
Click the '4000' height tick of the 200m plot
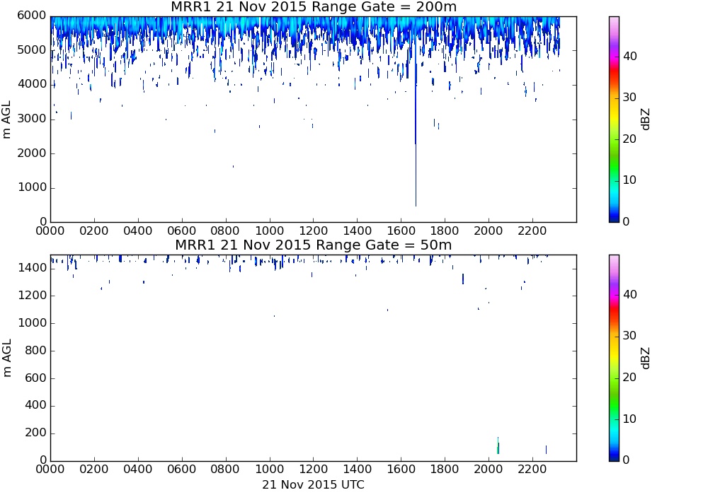coord(32,84)
